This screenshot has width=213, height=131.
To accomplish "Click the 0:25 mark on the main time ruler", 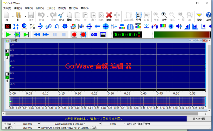I will coord(94,93).
